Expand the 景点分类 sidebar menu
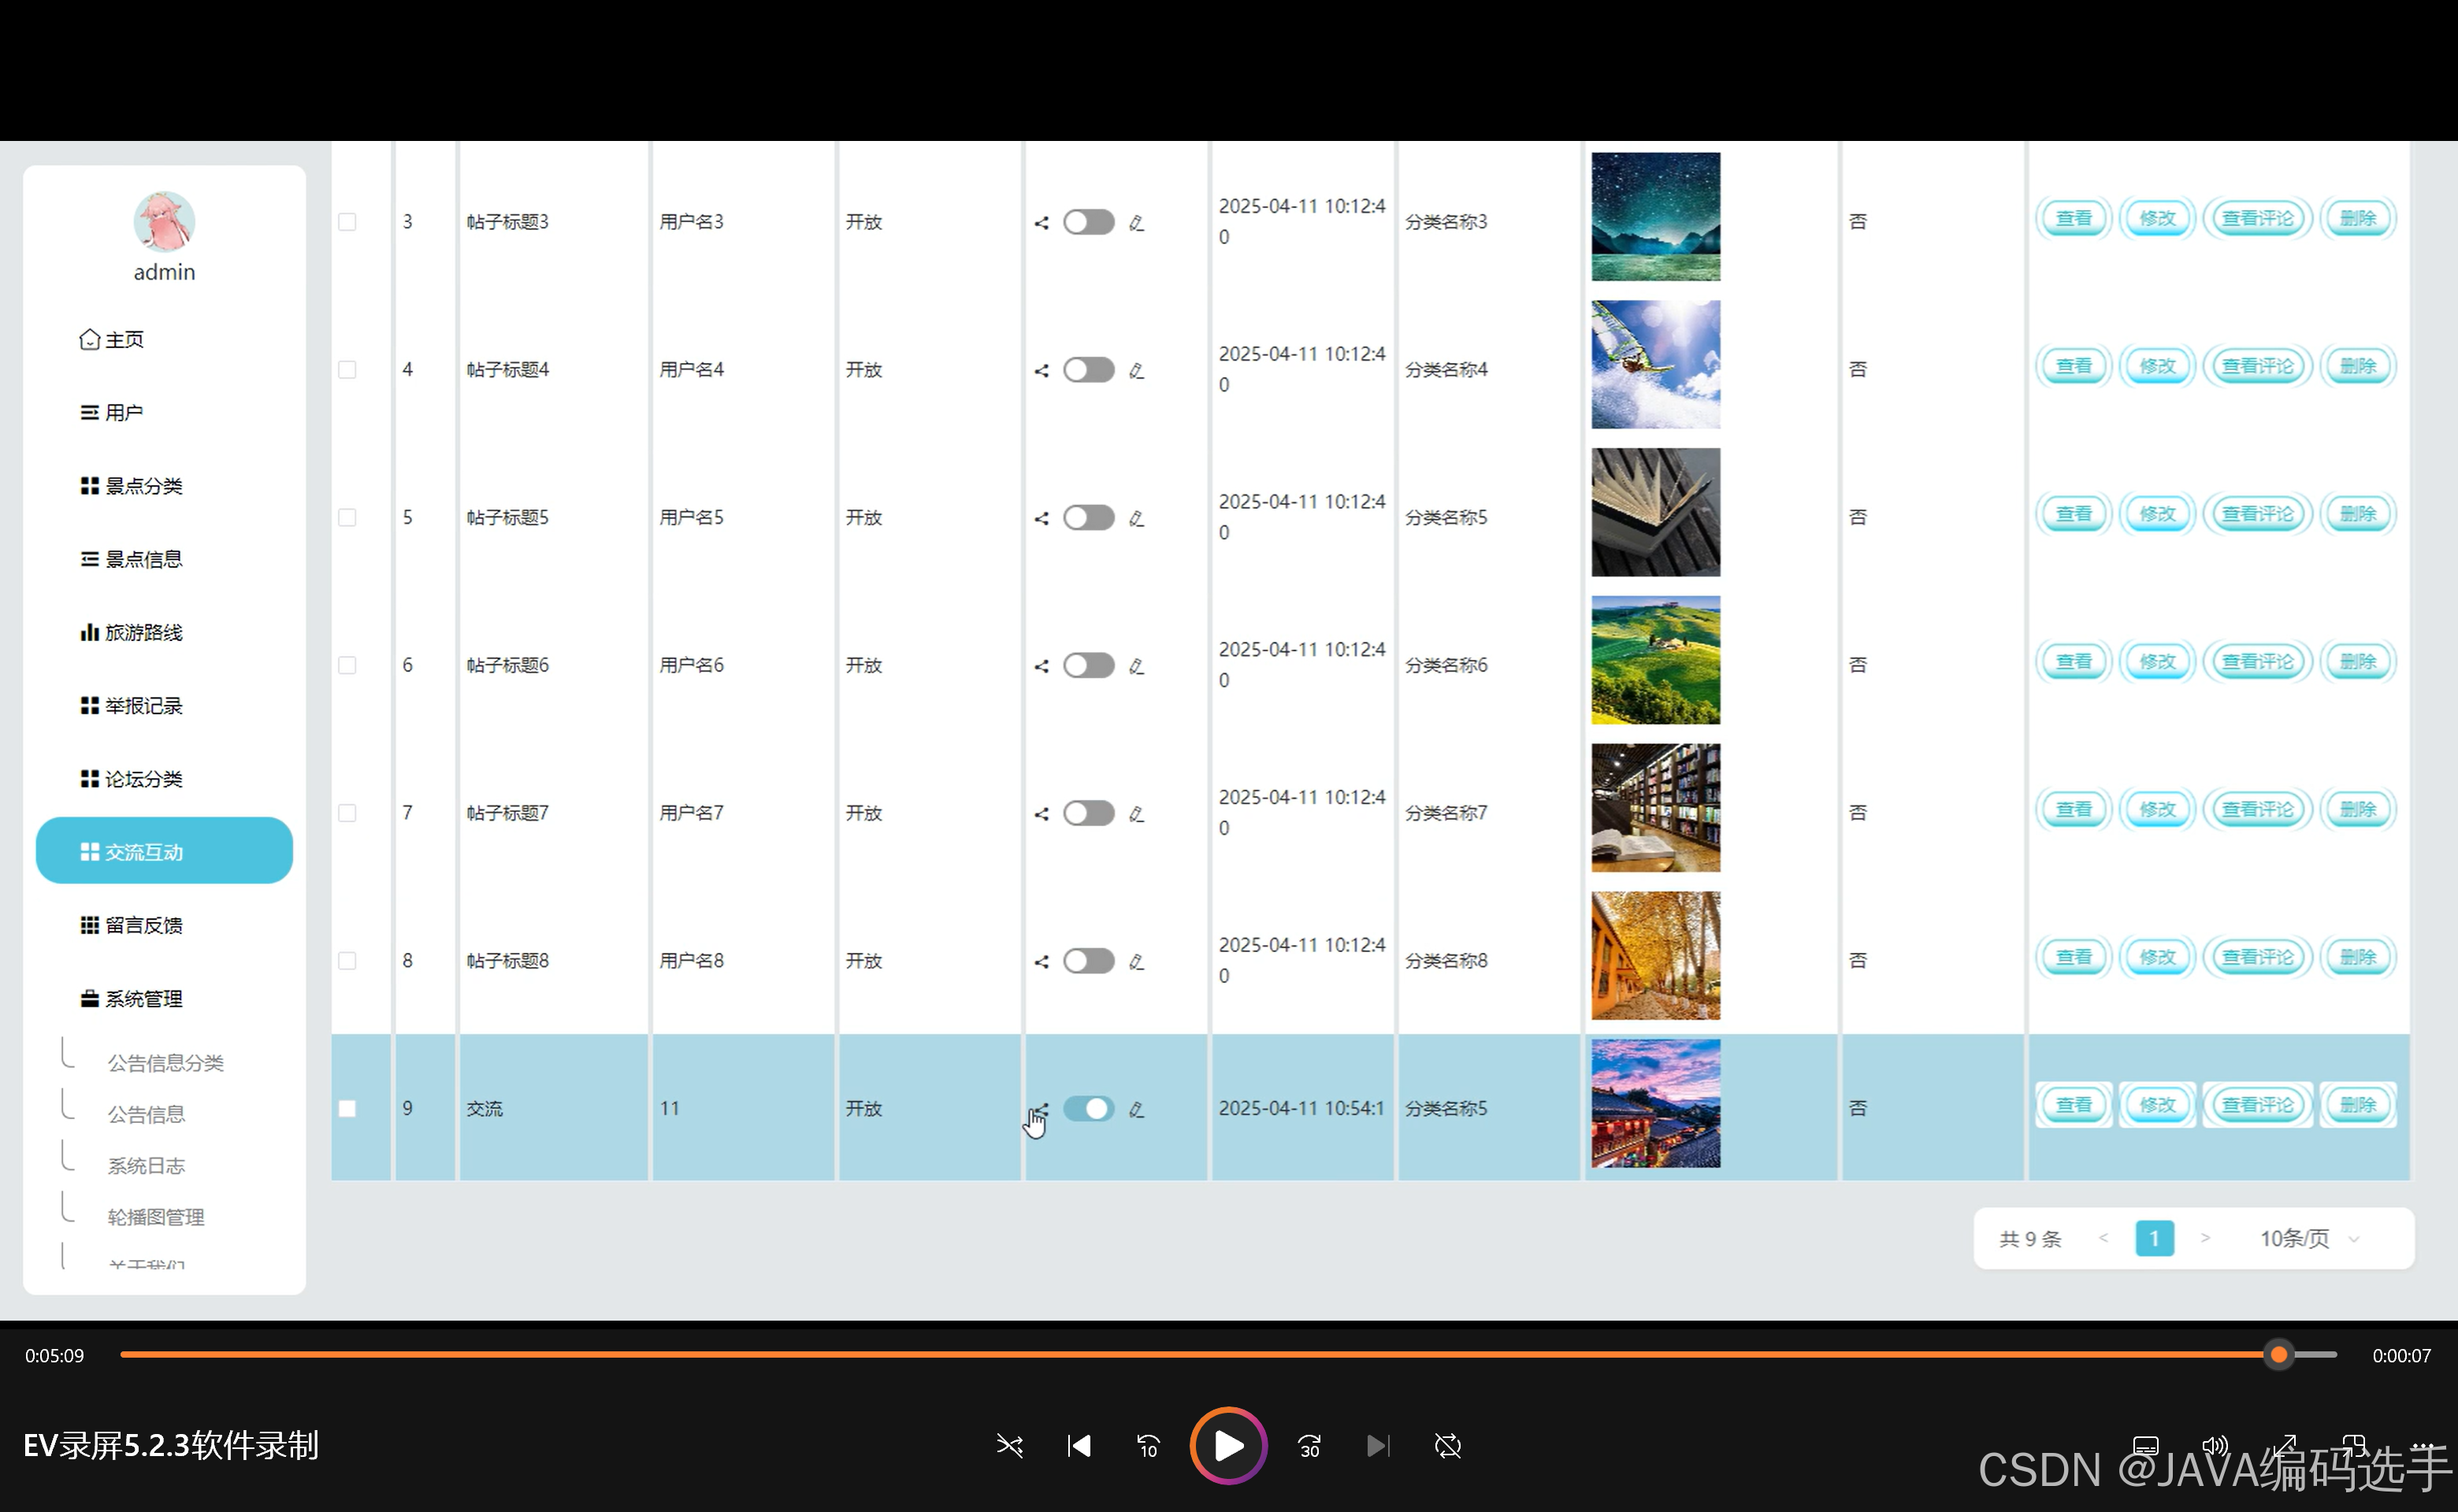Image resolution: width=2458 pixels, height=1512 pixels. point(144,486)
